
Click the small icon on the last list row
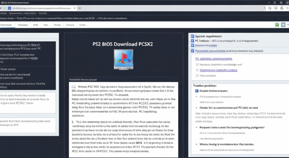pyautogui.click(x=197, y=75)
